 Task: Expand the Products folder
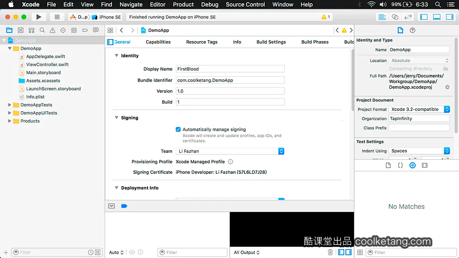click(x=10, y=121)
